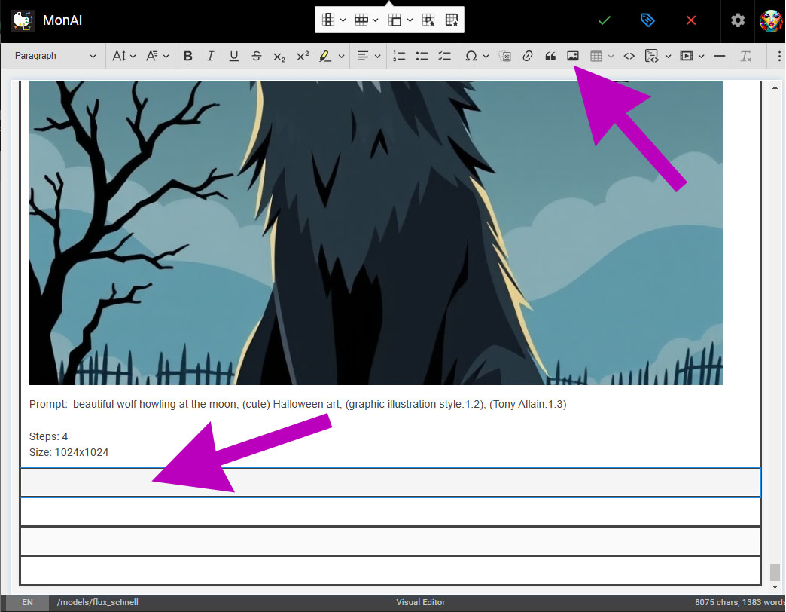Screen dimensions: 786x612
Task: Open the highlight color picker arrow
Action: point(341,56)
